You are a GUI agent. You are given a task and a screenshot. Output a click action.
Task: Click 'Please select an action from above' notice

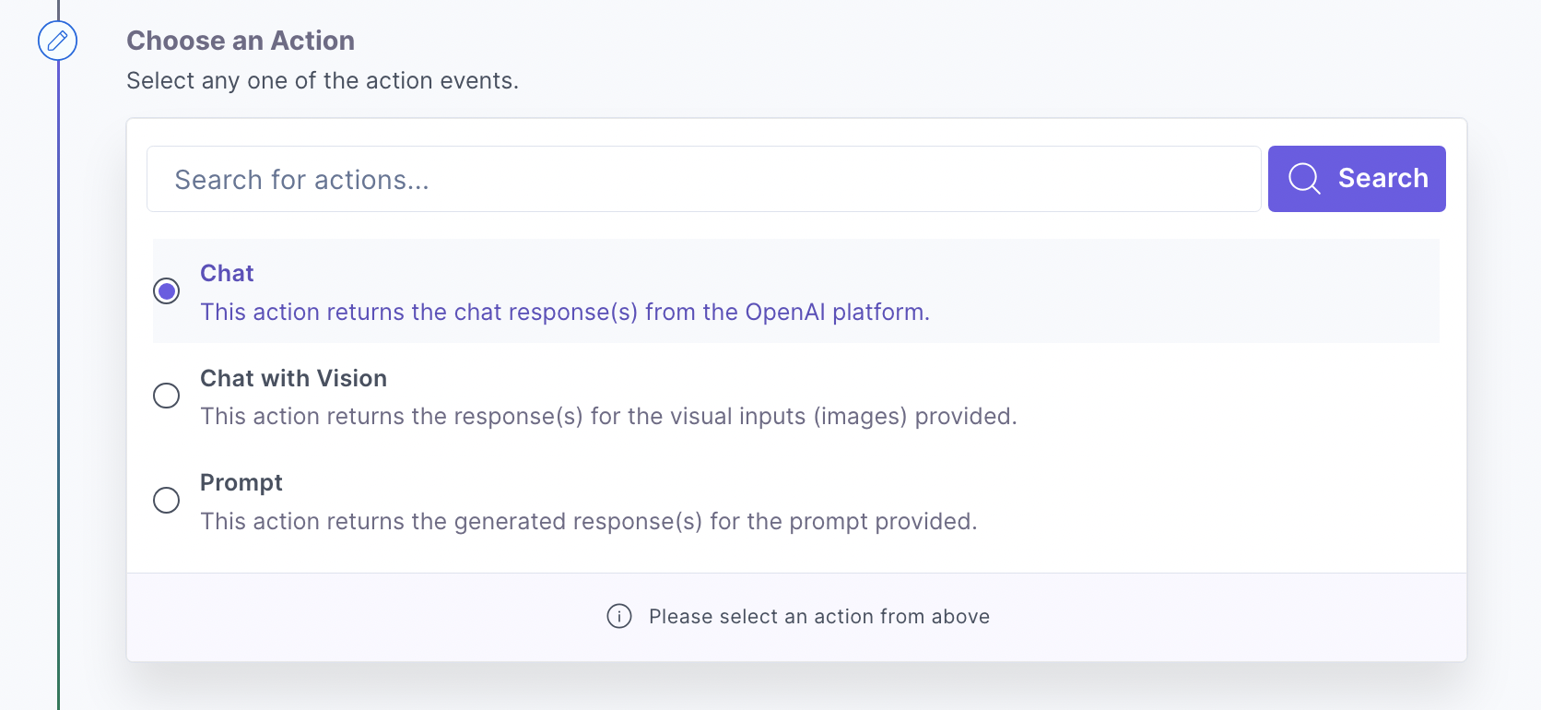(x=819, y=616)
